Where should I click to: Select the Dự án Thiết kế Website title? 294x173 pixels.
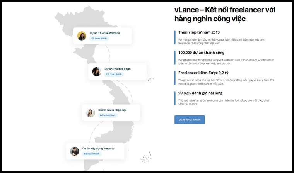point(104,33)
